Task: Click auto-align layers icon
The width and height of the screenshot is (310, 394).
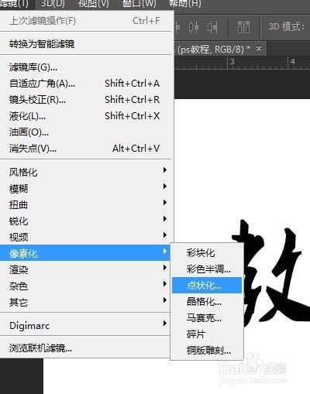Action: (243, 27)
